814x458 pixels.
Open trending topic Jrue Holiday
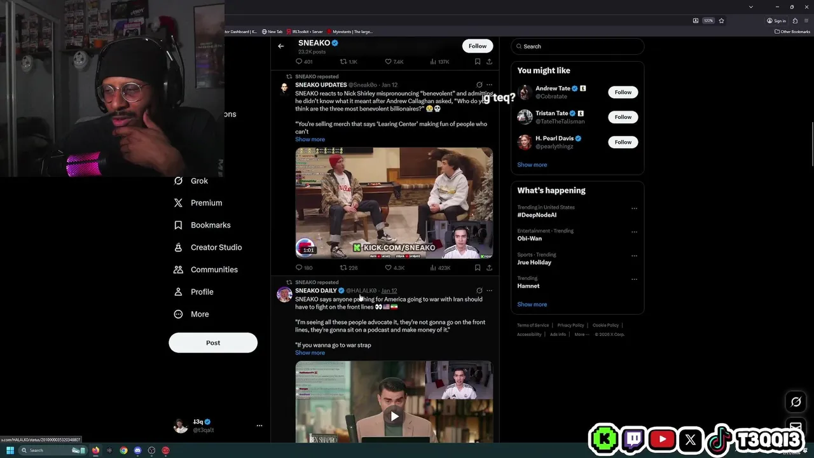pyautogui.click(x=534, y=262)
